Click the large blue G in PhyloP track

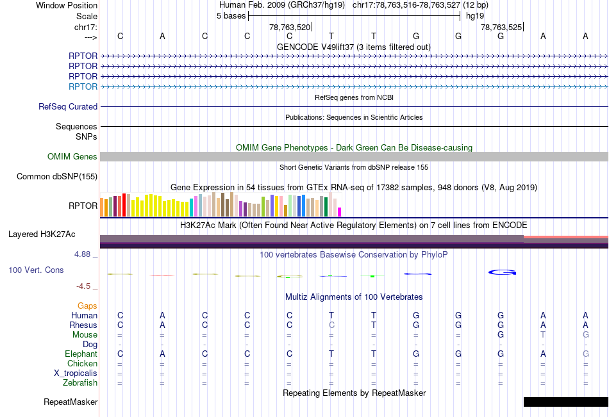(x=502, y=272)
